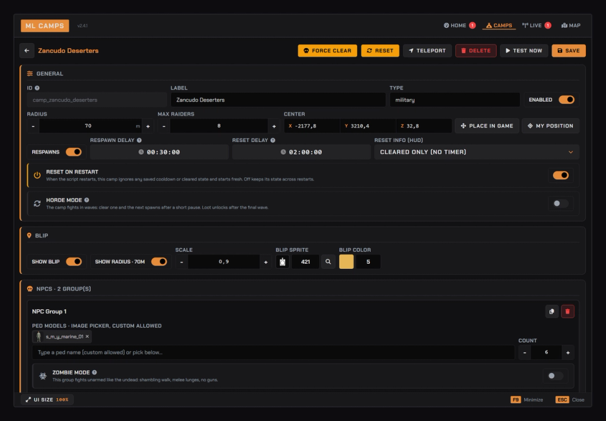Click the blip sprite preview icon
The width and height of the screenshot is (606, 421).
[x=283, y=262]
